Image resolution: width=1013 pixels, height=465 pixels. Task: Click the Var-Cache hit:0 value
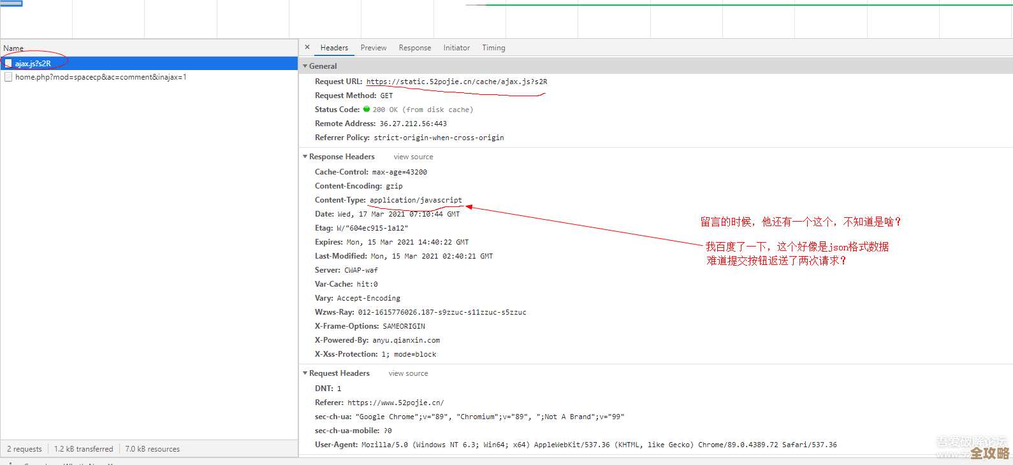click(367, 284)
